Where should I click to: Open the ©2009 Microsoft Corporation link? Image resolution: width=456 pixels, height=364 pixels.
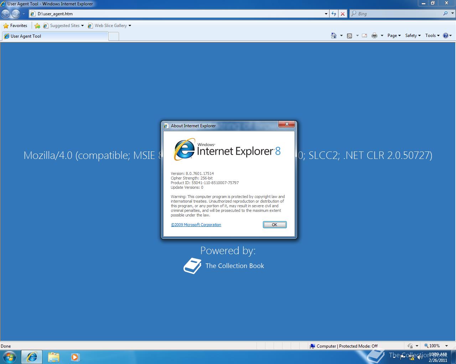point(196,225)
